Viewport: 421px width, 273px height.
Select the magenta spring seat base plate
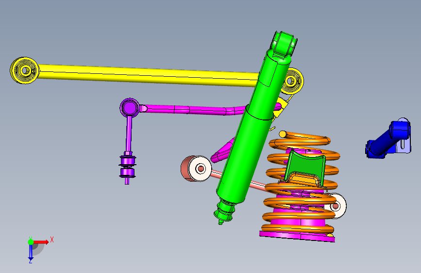pos(297,236)
